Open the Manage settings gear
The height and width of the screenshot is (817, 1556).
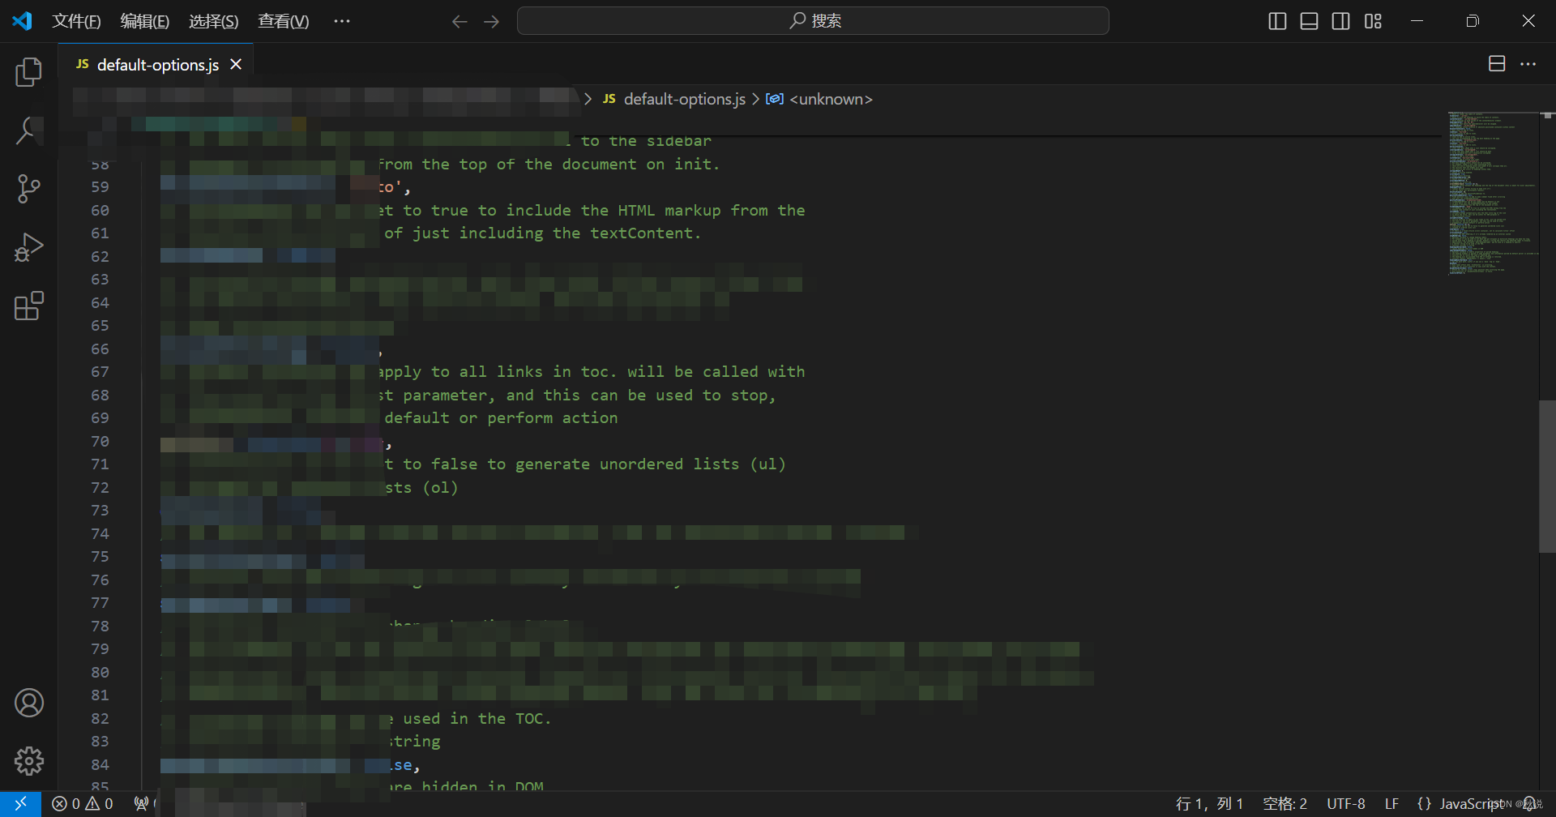pyautogui.click(x=28, y=760)
